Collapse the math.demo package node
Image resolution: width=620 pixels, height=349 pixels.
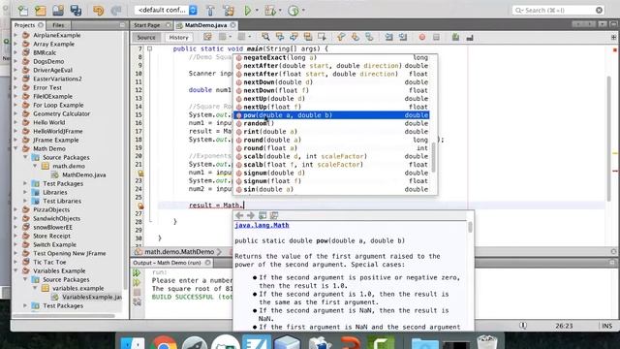(35, 166)
